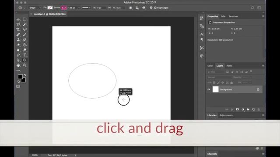The image size is (280, 157).
Task: Add a layer style fx
Action: coord(232,109)
